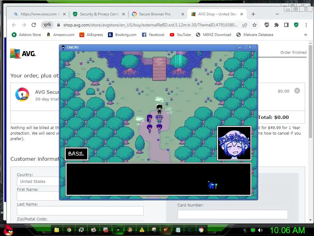The height and width of the screenshot is (236, 314).
Task: Click the OMORI window title bar icon
Action: [x=63, y=47]
